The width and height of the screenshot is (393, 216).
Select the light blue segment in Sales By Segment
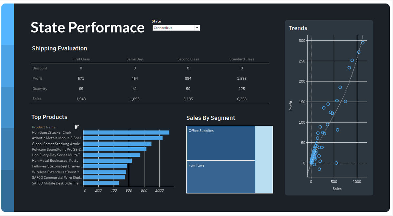pyautogui.click(x=264, y=159)
